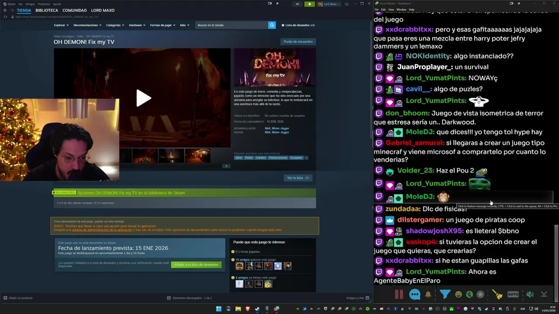Open Amigos y chat in Steam footer

[357, 298]
